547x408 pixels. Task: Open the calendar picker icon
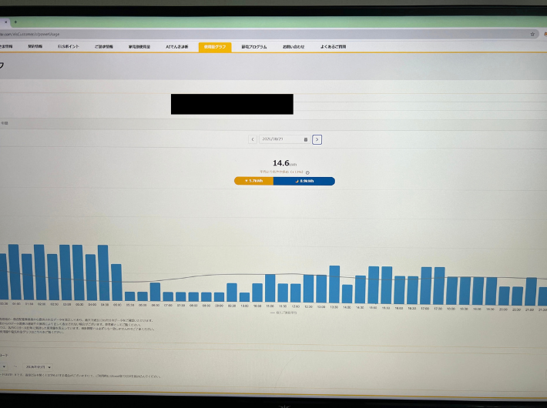pyautogui.click(x=306, y=139)
